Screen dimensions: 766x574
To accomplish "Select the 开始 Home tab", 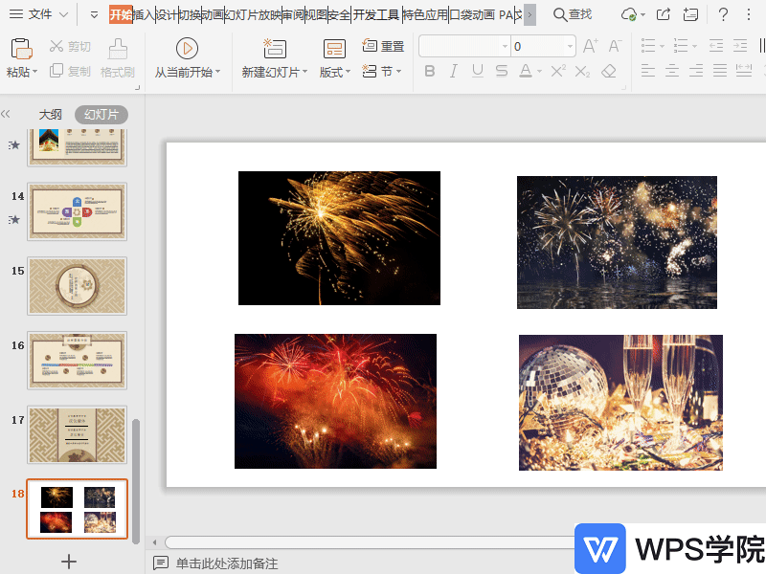I will [x=121, y=14].
